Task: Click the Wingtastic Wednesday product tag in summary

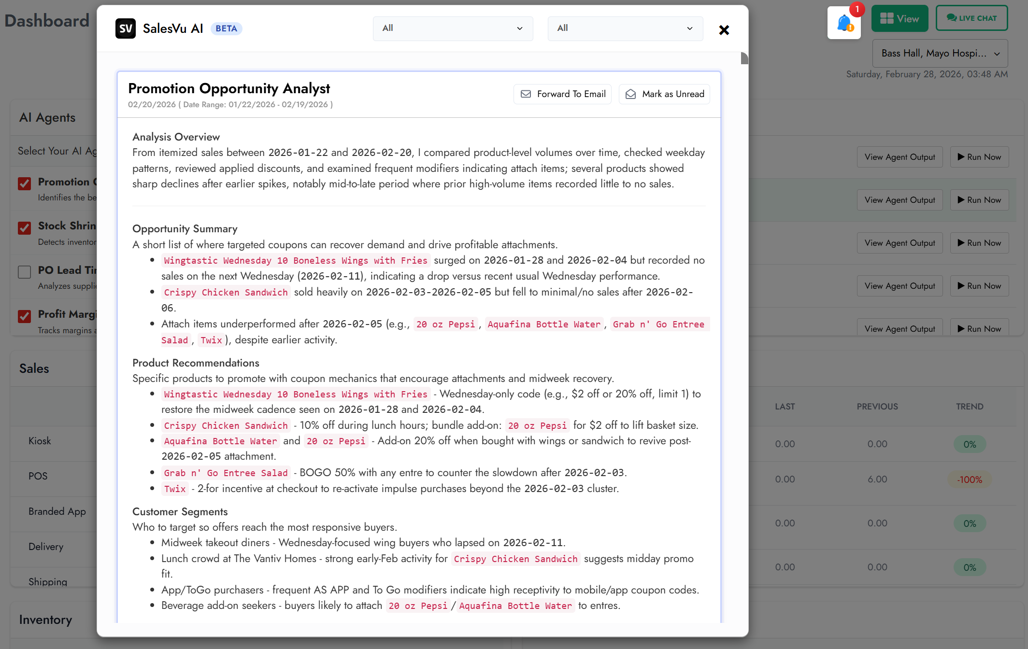Action: click(296, 261)
